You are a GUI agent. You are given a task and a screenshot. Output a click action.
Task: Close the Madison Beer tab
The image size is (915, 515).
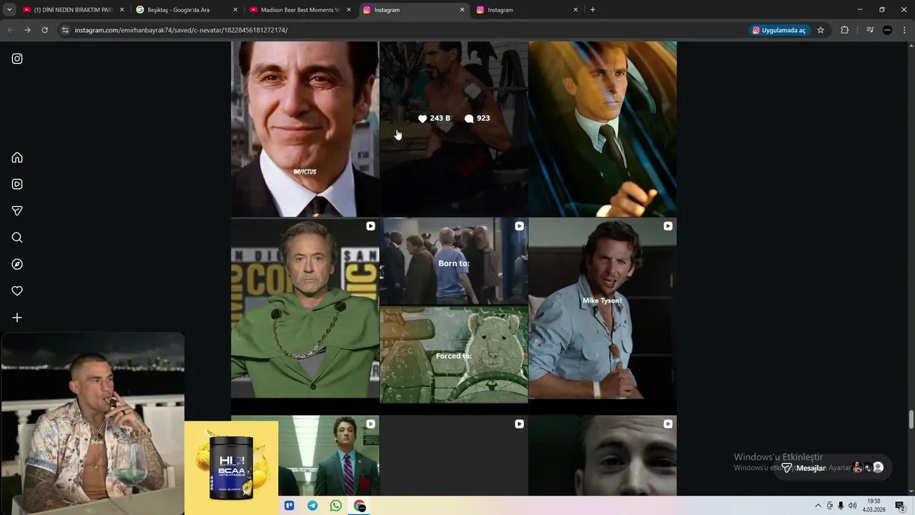click(349, 10)
